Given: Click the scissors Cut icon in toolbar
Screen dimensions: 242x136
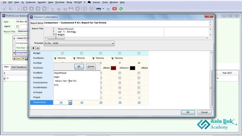Looking at the screenshot, I should (5, 9).
